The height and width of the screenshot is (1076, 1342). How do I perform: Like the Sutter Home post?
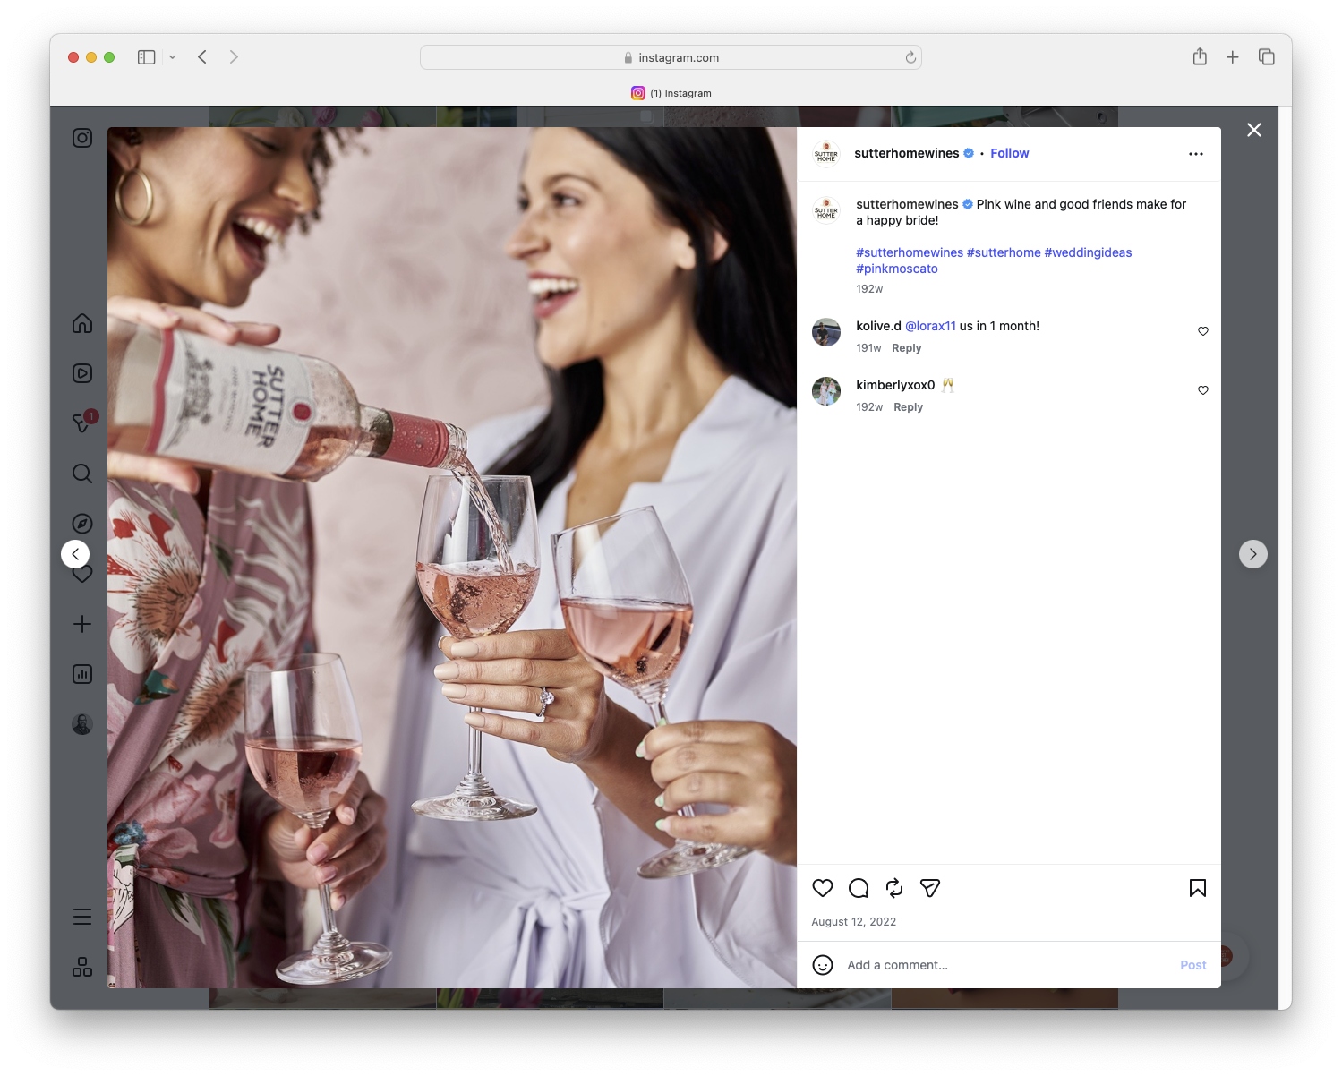(822, 888)
